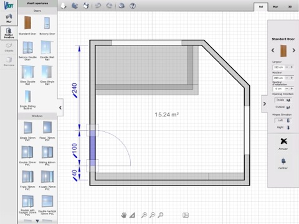Viewport: 299px width, 224px height.
Task: Add a Single 70mm PVC window
Action: [27, 131]
